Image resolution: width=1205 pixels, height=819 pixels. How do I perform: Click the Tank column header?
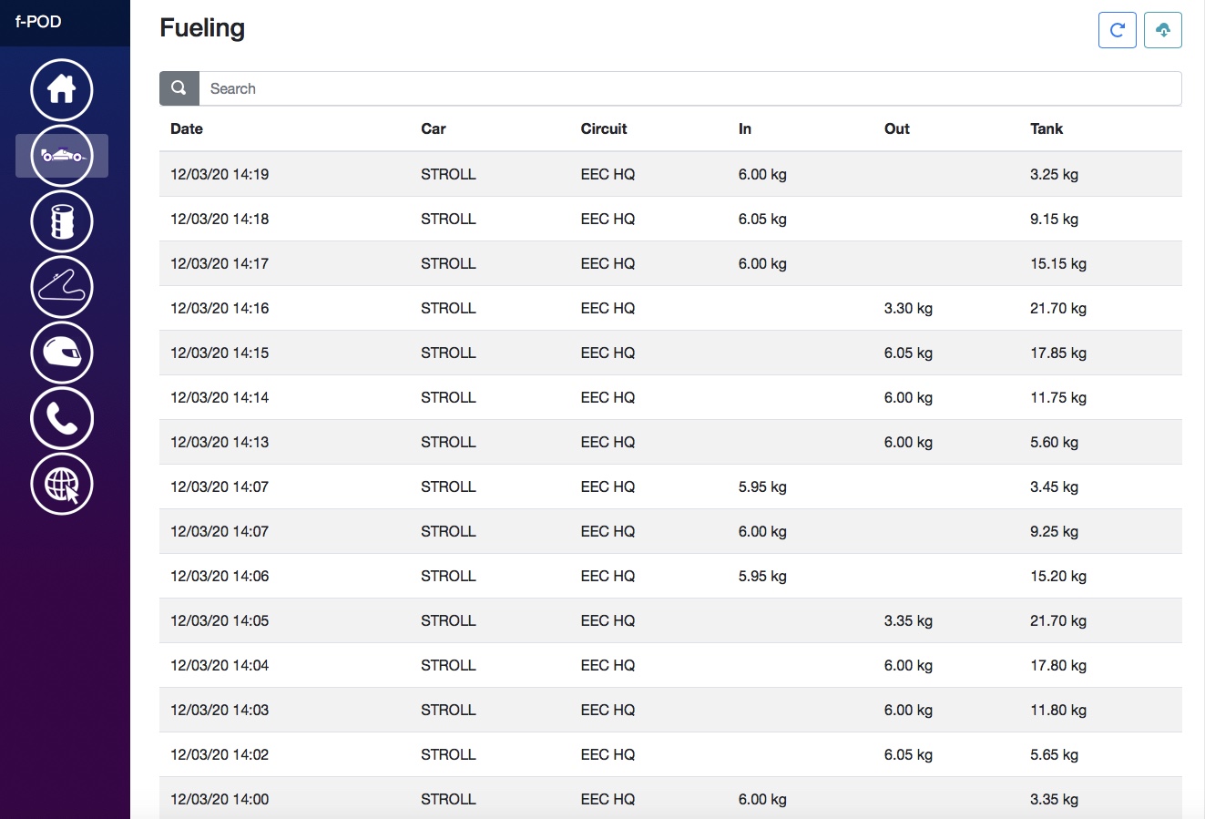click(1047, 128)
